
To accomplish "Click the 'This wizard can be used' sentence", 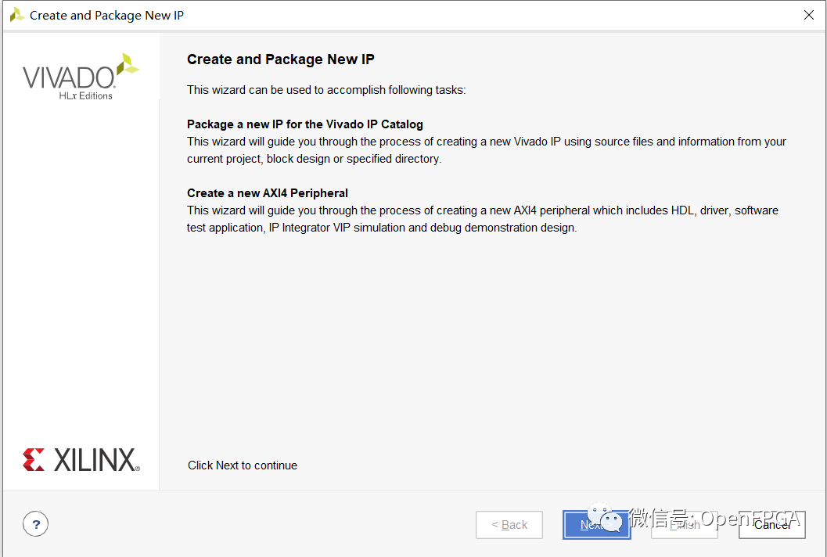I will (326, 90).
